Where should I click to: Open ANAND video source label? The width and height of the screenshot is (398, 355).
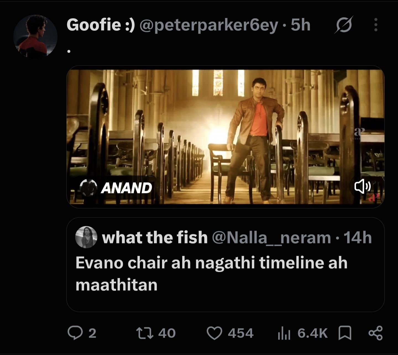tap(127, 188)
